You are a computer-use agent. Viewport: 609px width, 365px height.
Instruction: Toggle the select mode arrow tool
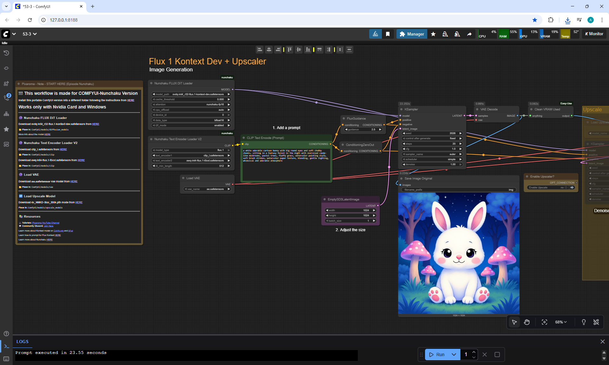tap(514, 322)
